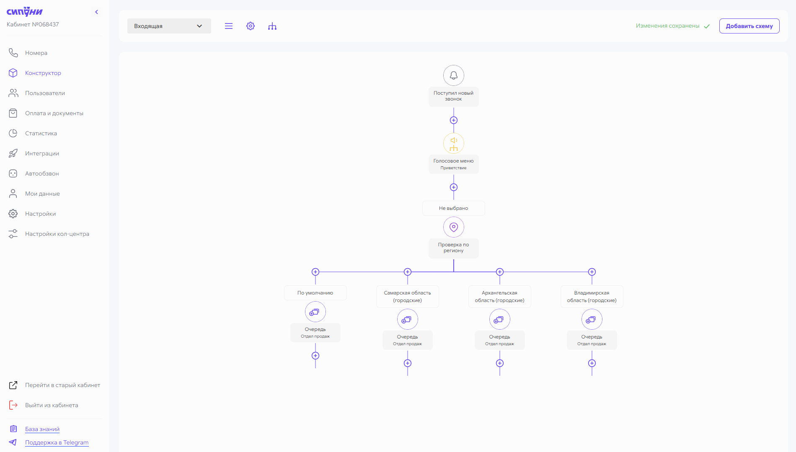Open the Samara region queue icon
The height and width of the screenshot is (452, 796).
click(x=407, y=319)
